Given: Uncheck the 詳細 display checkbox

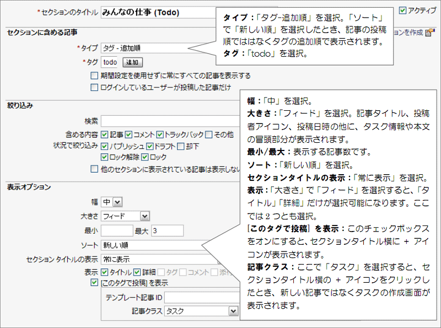Looking at the screenshot, I should (138, 272).
